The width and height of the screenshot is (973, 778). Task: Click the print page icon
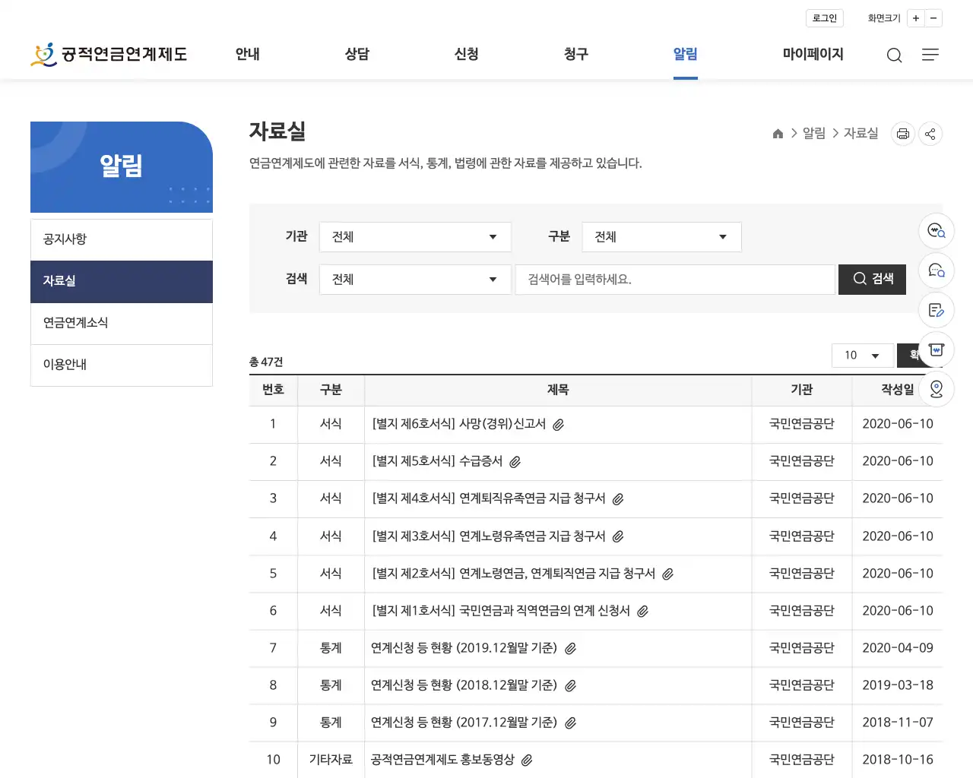click(x=902, y=133)
